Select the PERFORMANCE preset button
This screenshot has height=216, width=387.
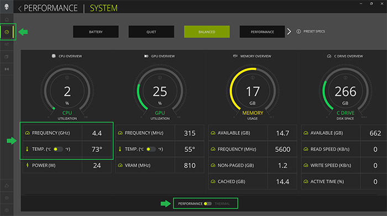[x=262, y=32]
